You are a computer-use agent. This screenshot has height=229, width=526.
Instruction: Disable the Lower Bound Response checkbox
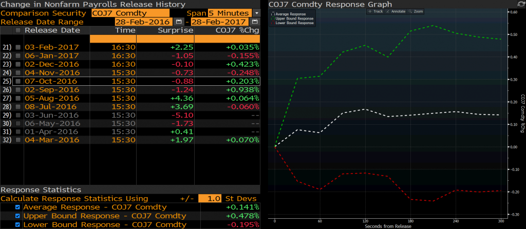click(x=17, y=225)
